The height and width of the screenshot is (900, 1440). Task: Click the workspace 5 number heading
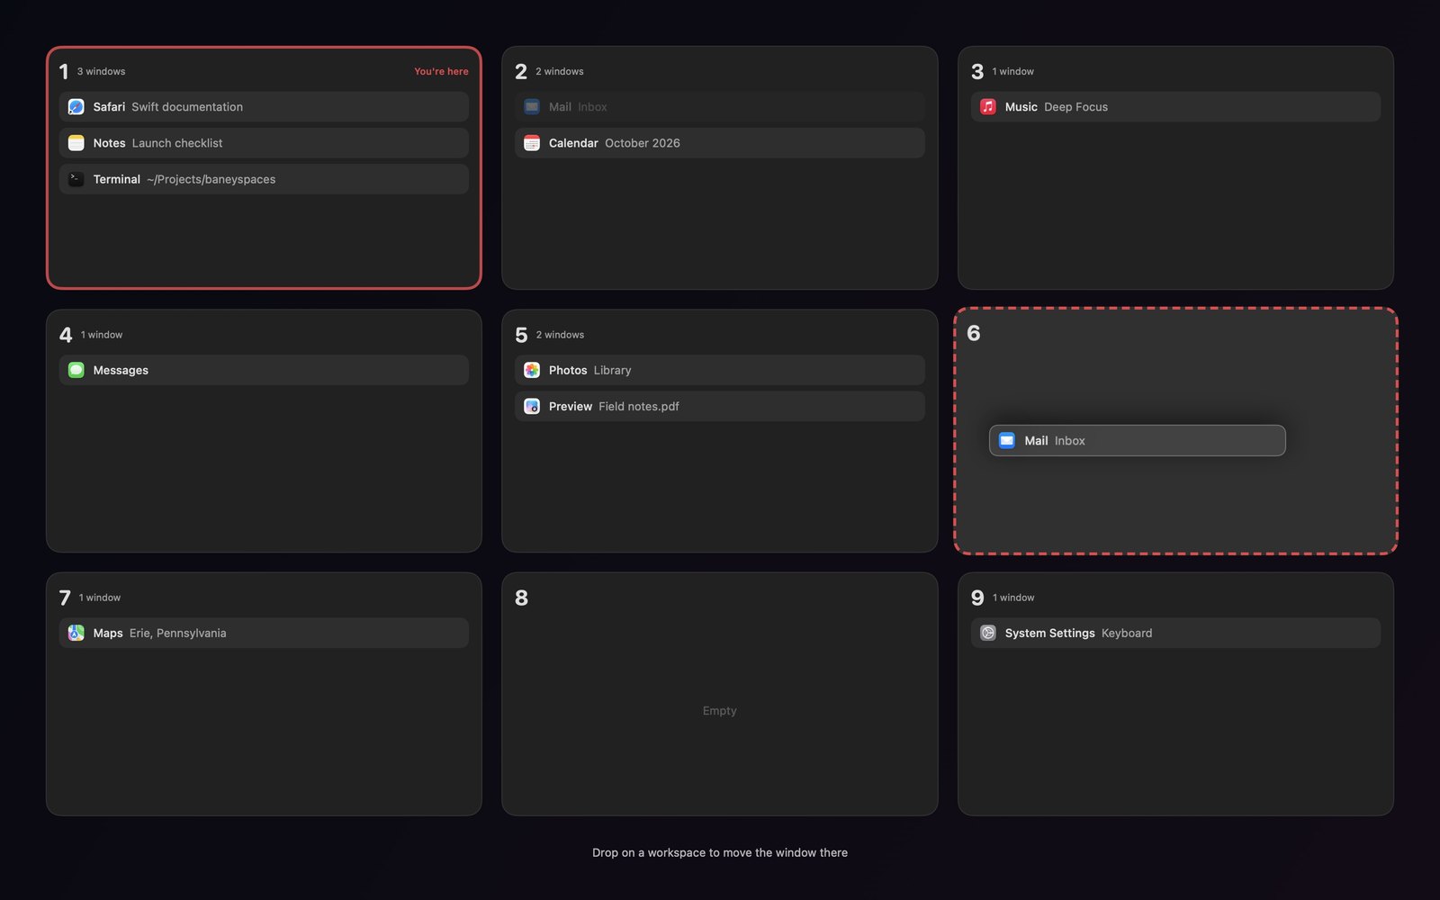tap(521, 335)
